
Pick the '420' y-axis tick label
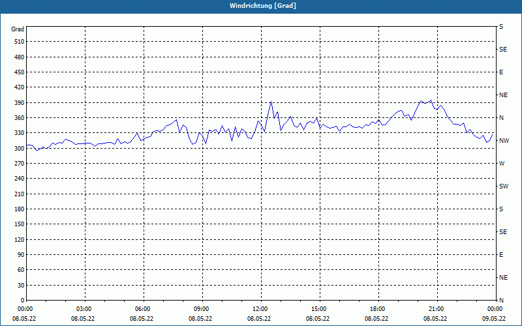20,87
